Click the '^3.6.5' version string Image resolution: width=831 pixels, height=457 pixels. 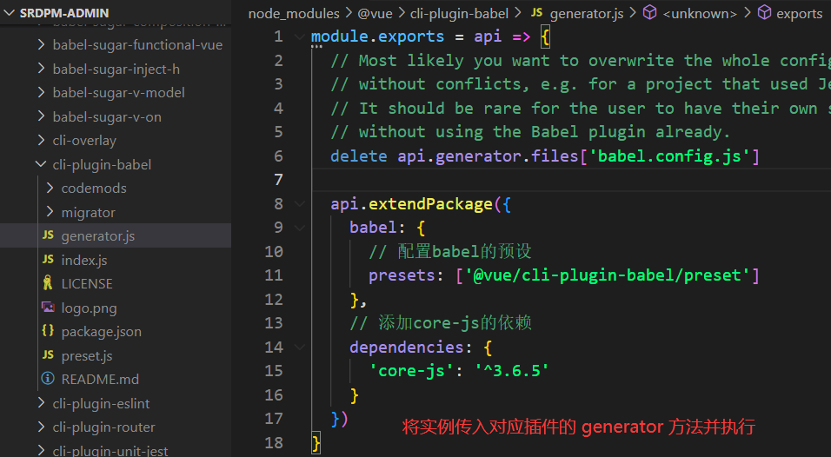coord(511,371)
